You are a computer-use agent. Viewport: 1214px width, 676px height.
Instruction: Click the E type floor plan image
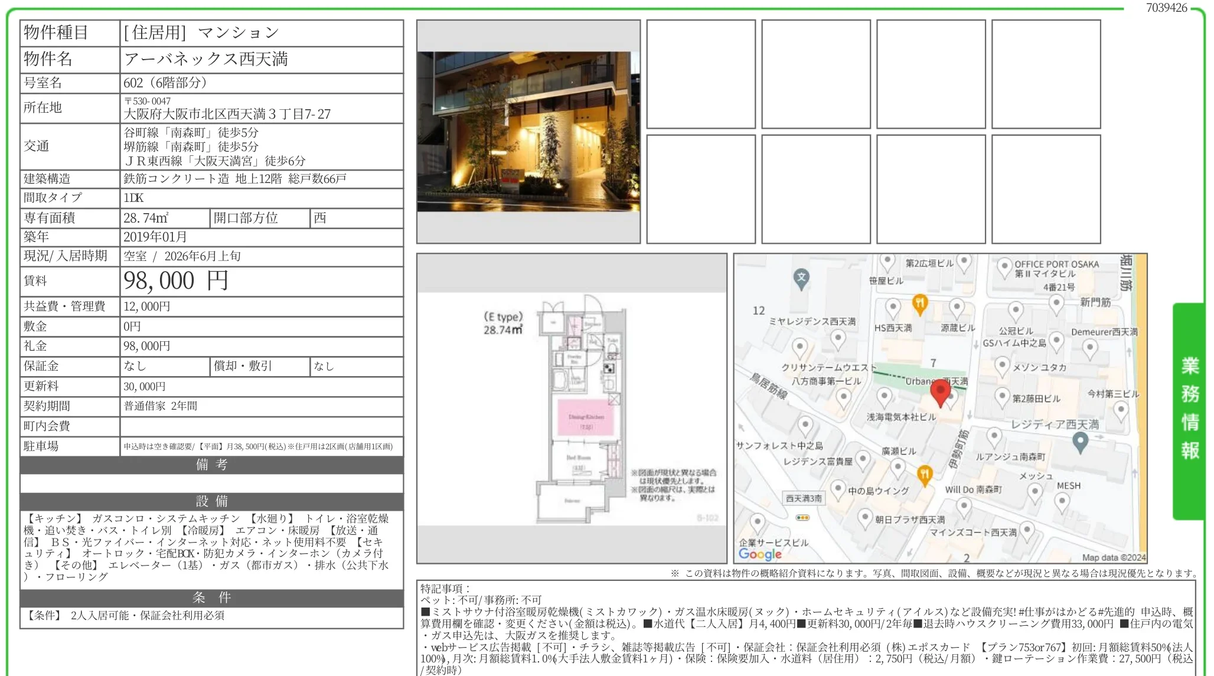point(571,409)
